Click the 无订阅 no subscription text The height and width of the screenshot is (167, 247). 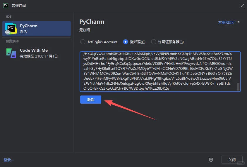[x=85, y=30]
